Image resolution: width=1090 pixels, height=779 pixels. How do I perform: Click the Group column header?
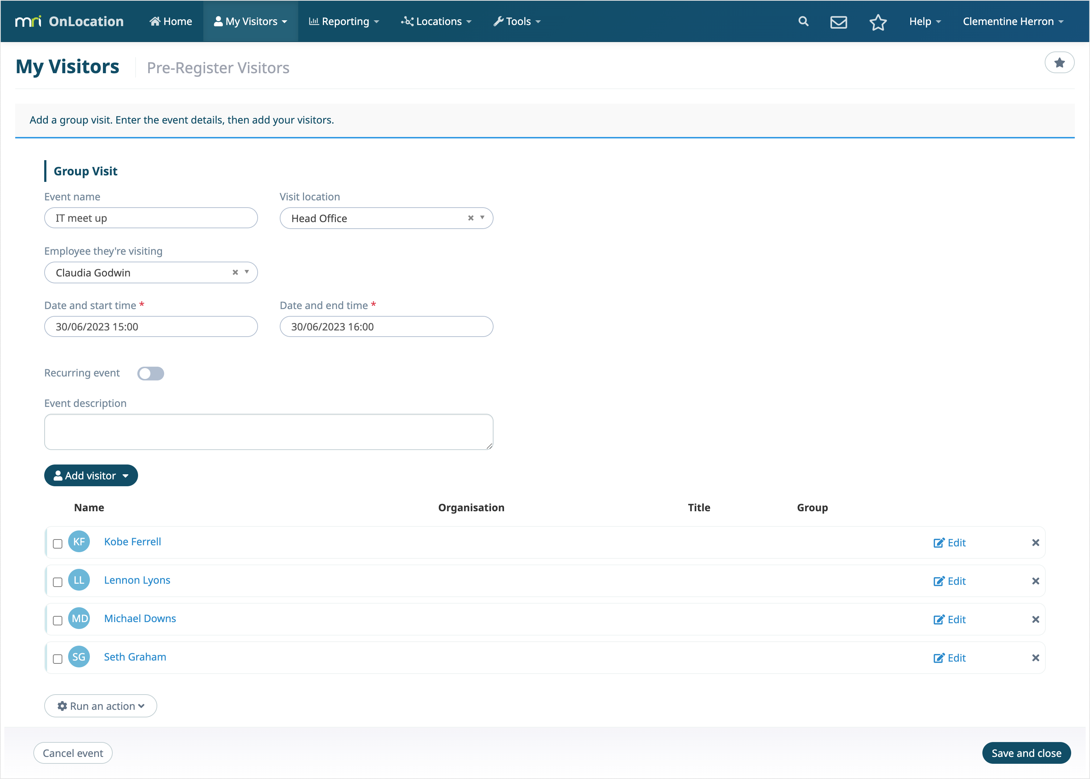click(812, 508)
